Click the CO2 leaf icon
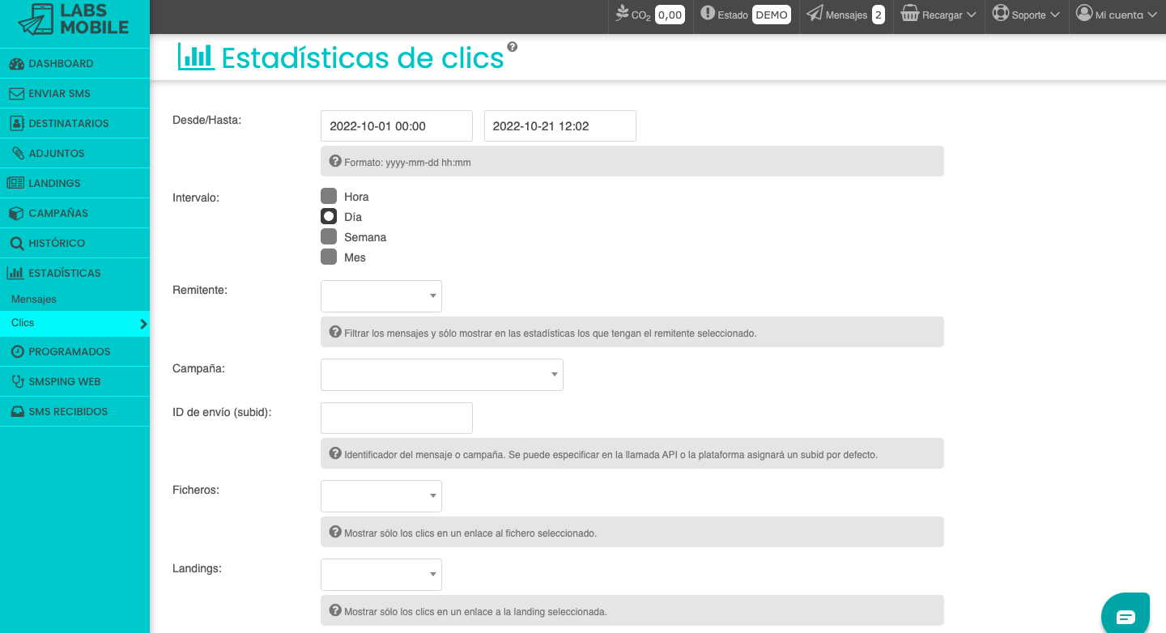 pyautogui.click(x=622, y=13)
